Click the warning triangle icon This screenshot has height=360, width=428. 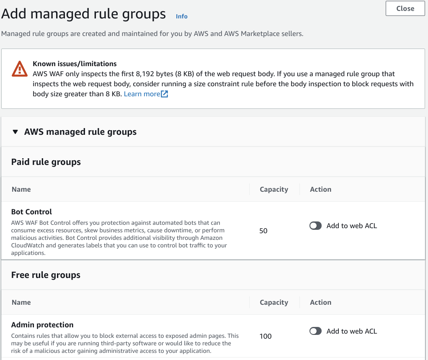pyautogui.click(x=19, y=69)
